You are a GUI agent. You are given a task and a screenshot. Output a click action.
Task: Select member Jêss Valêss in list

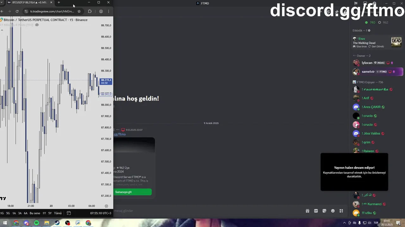[377, 133]
